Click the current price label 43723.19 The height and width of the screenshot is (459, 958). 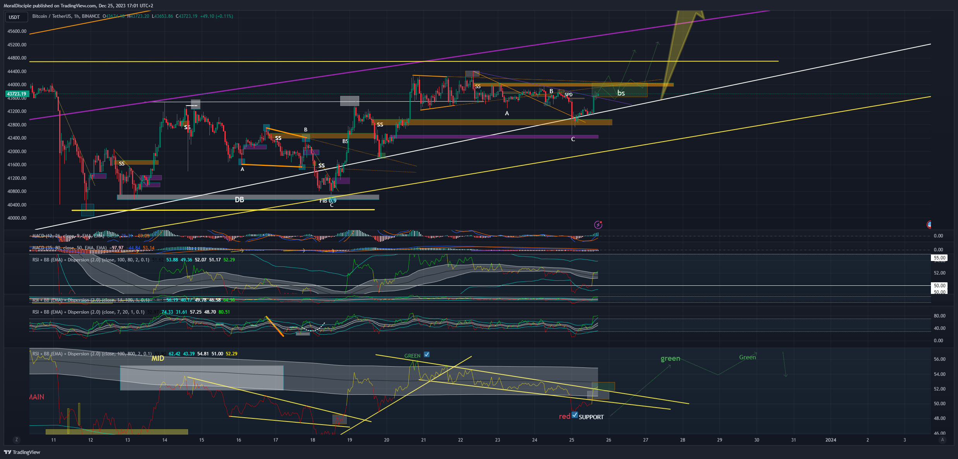[x=17, y=94]
